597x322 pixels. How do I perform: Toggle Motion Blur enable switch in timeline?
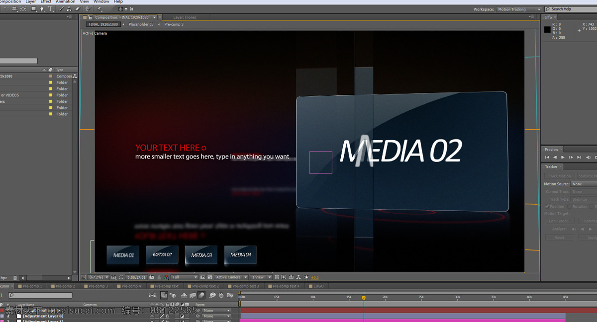click(201, 295)
